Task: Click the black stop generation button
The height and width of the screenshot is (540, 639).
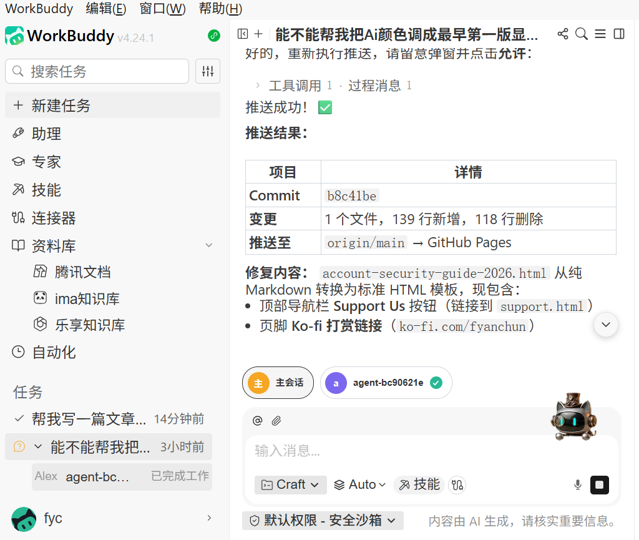Action: (600, 485)
